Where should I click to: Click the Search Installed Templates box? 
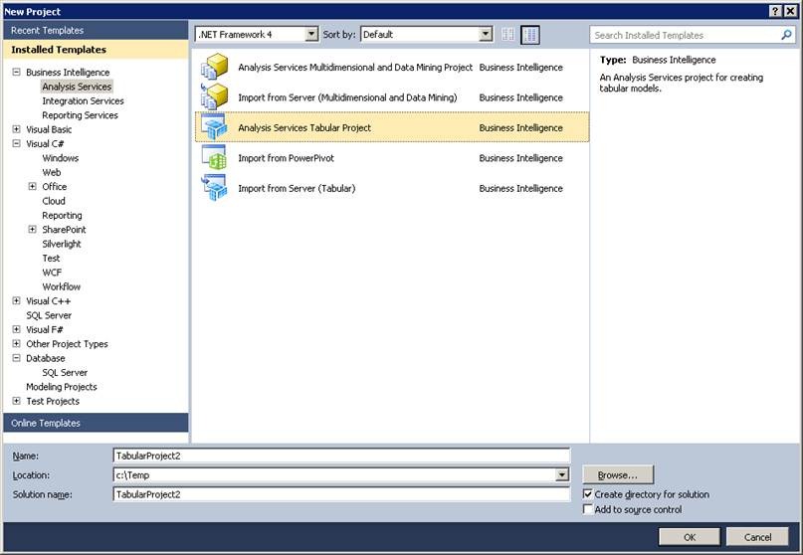687,35
